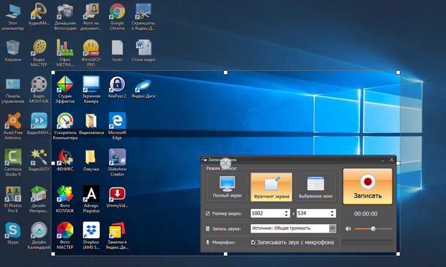Select the Полный экран recording mode
446x267 pixels.
click(227, 187)
